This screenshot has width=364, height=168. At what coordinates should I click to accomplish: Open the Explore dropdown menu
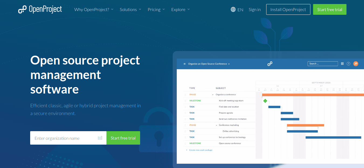(181, 9)
